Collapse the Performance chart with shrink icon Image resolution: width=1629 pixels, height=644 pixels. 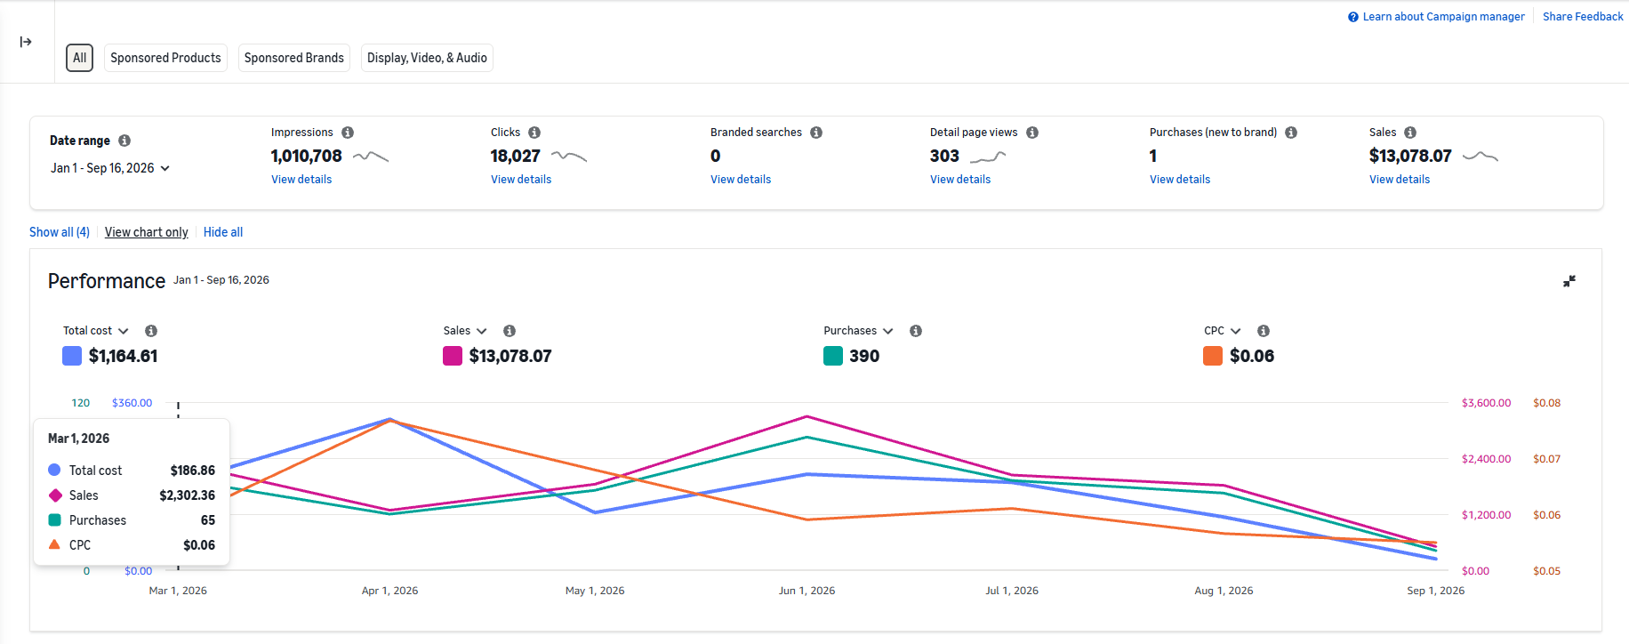pyautogui.click(x=1569, y=281)
